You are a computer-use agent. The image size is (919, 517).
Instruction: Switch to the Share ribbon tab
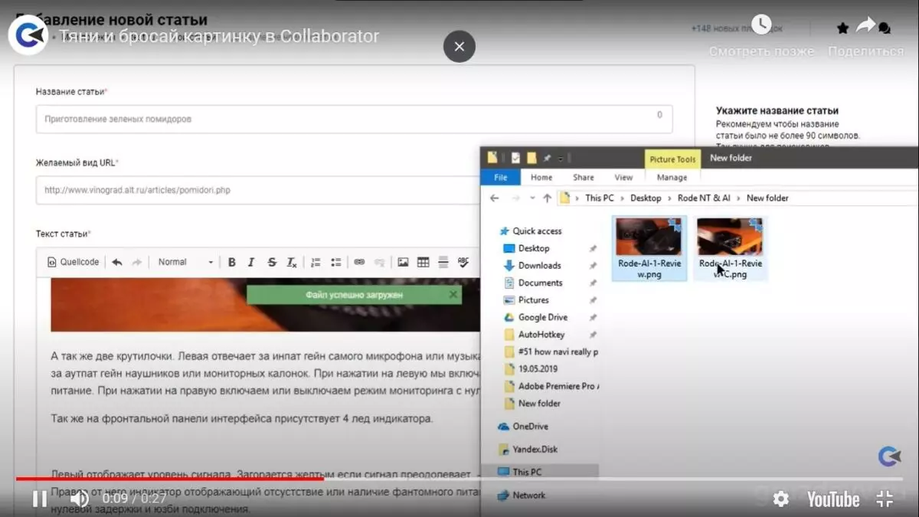(584, 177)
